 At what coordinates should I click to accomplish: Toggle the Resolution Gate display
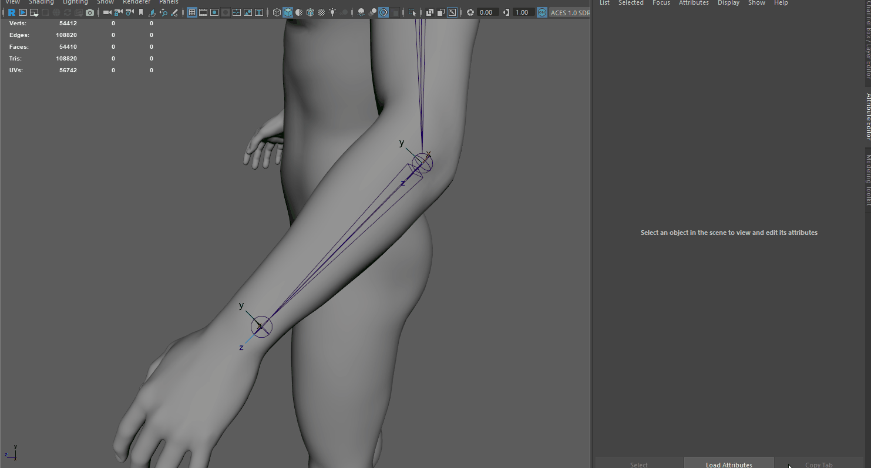pos(214,12)
